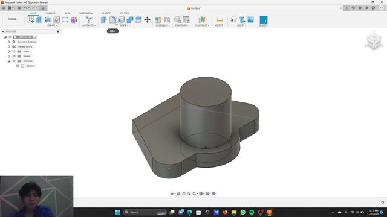Pin the Browser panel with the dot
Screen dimensions: 387x217
(58, 31)
